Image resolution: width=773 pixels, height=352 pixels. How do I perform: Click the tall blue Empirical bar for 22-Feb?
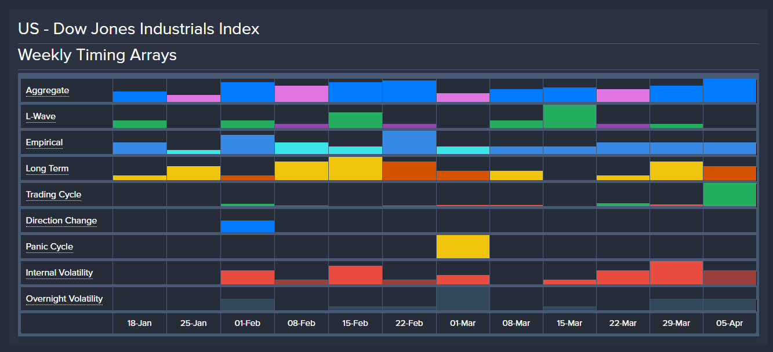[409, 142]
